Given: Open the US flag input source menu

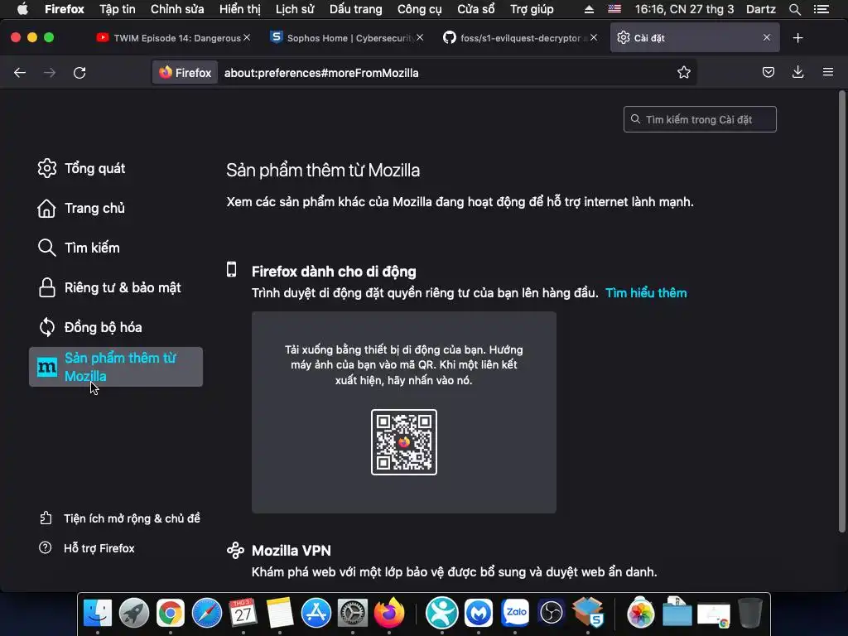Looking at the screenshot, I should coord(614,9).
